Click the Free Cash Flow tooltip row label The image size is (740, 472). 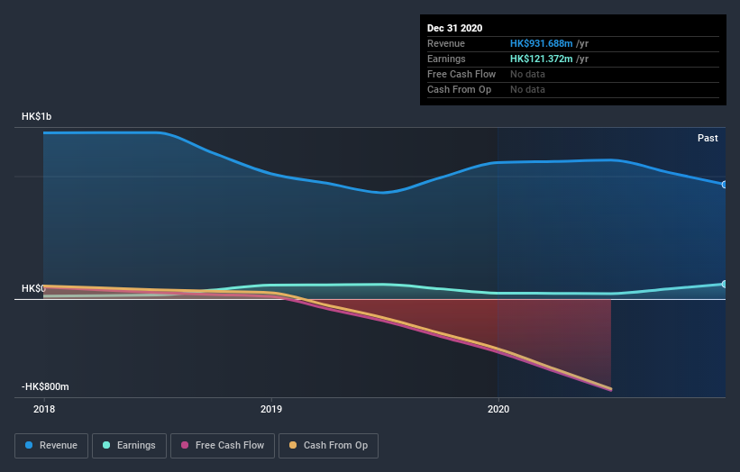[461, 74]
